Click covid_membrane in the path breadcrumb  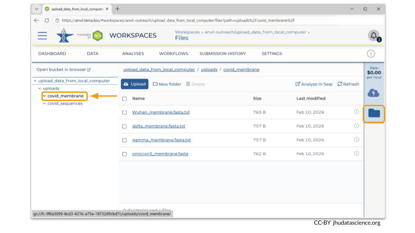click(x=241, y=69)
